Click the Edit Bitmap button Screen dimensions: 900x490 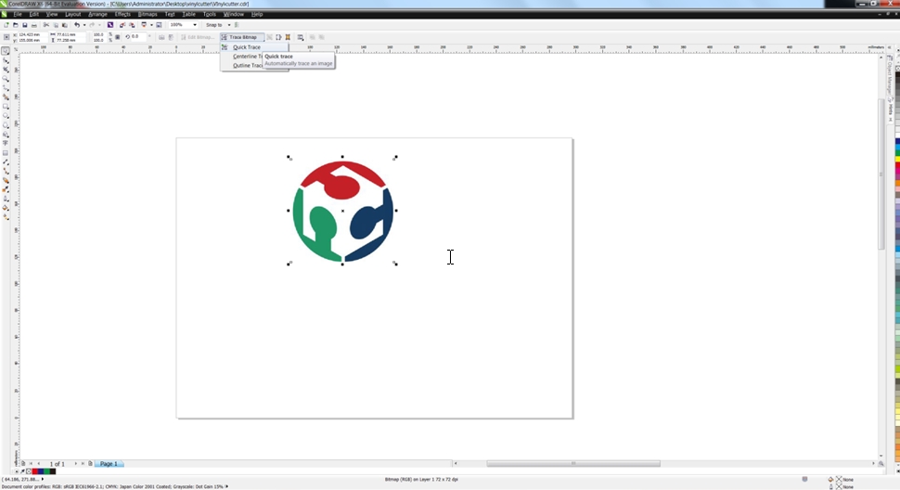tap(198, 37)
